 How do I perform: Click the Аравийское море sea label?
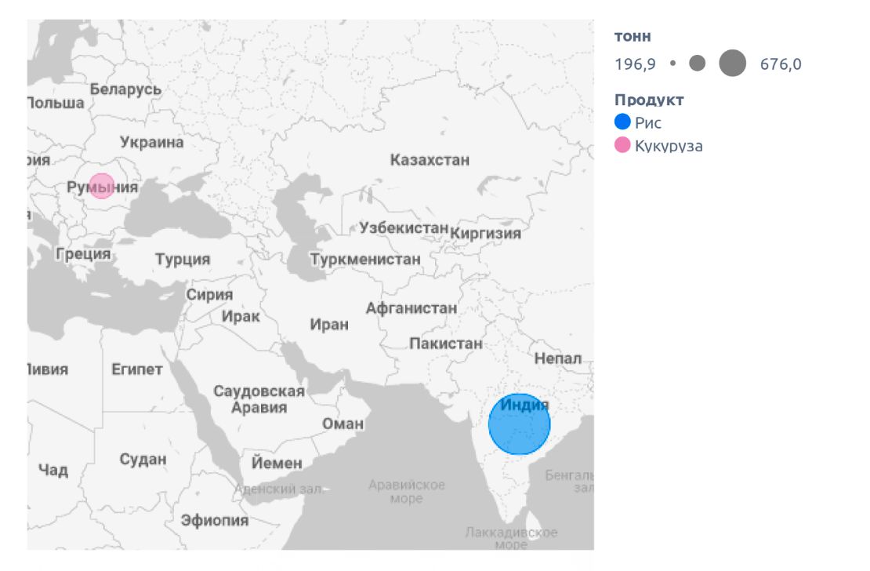pyautogui.click(x=407, y=491)
